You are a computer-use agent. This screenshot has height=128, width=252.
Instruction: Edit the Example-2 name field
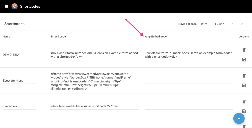pos(19,106)
